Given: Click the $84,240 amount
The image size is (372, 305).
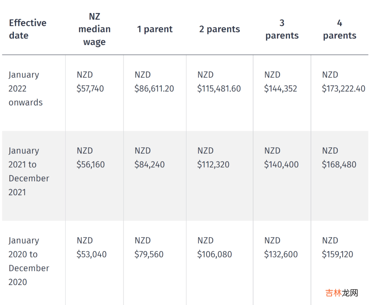Looking at the screenshot, I should (x=149, y=165).
